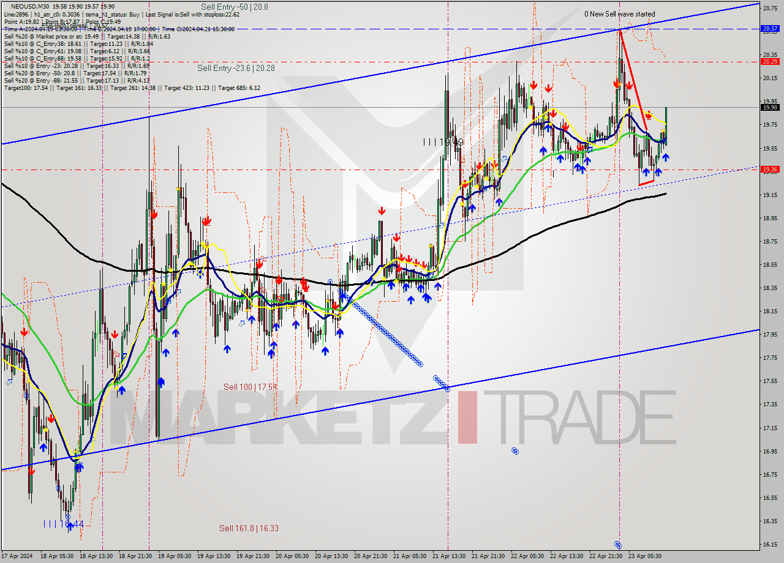784x563 pixels.
Task: Click the 16.15 price axis label
Action: pyautogui.click(x=770, y=544)
